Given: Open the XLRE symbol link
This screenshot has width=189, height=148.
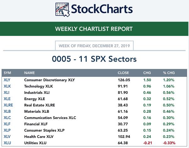Looking at the screenshot, I should pos(8,105).
